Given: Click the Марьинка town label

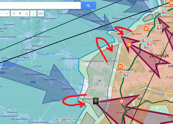Looking at the screenshot, I should 68,89.
